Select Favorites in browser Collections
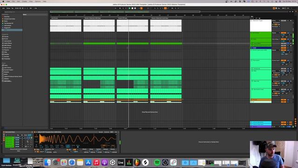The image size is (298, 168). tap(7, 17)
